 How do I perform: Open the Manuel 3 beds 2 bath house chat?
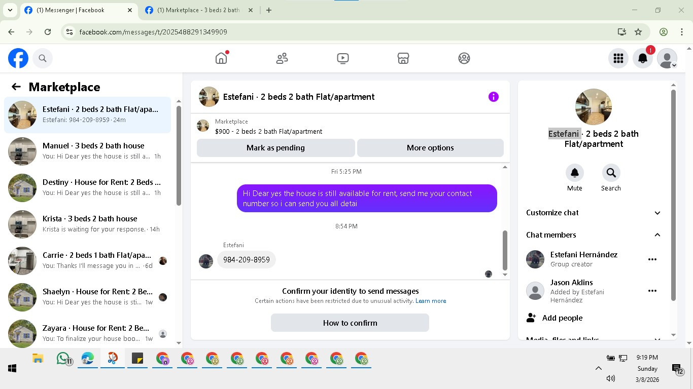tap(88, 151)
